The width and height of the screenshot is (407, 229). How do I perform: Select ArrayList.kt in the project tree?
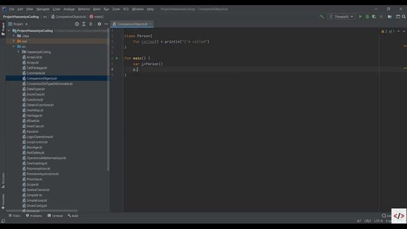click(34, 57)
